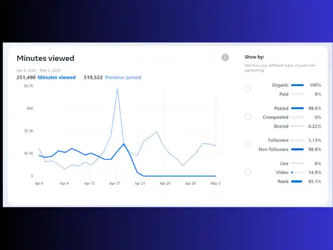The height and width of the screenshot is (250, 333).
Task: Click the '16.7K' y-axis label
Action: click(29, 153)
